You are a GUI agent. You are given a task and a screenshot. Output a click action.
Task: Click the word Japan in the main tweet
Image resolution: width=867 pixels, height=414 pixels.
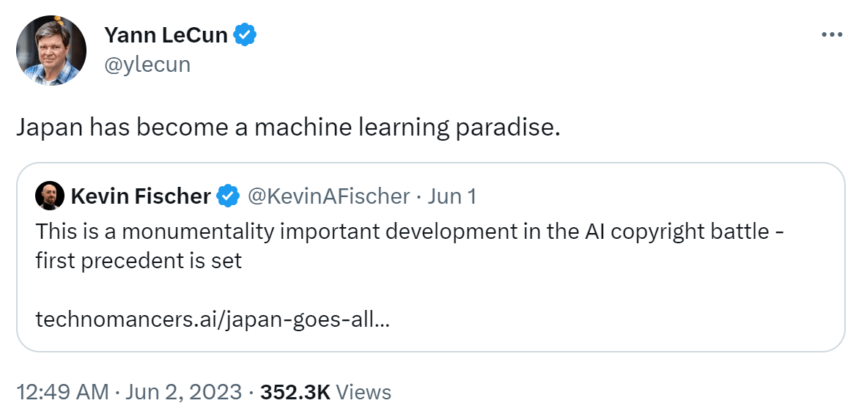click(x=49, y=127)
